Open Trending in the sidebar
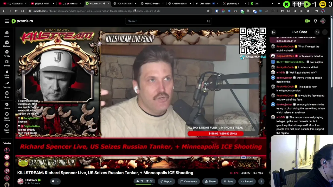 coord(7,85)
